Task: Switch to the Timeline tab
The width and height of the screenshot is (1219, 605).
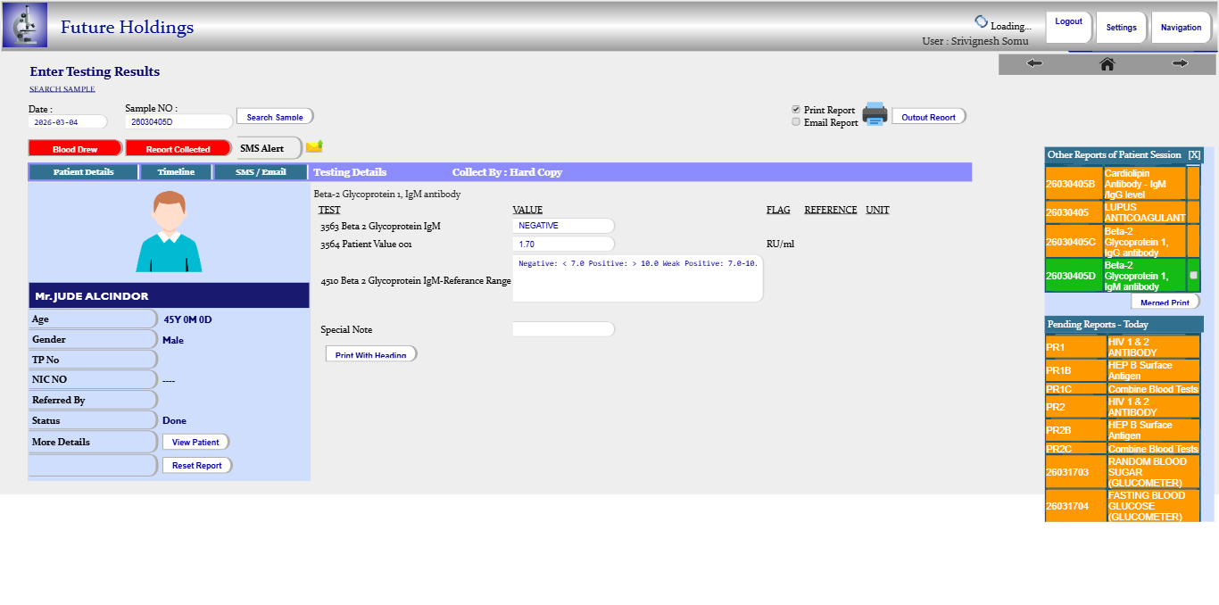Action: [x=176, y=172]
